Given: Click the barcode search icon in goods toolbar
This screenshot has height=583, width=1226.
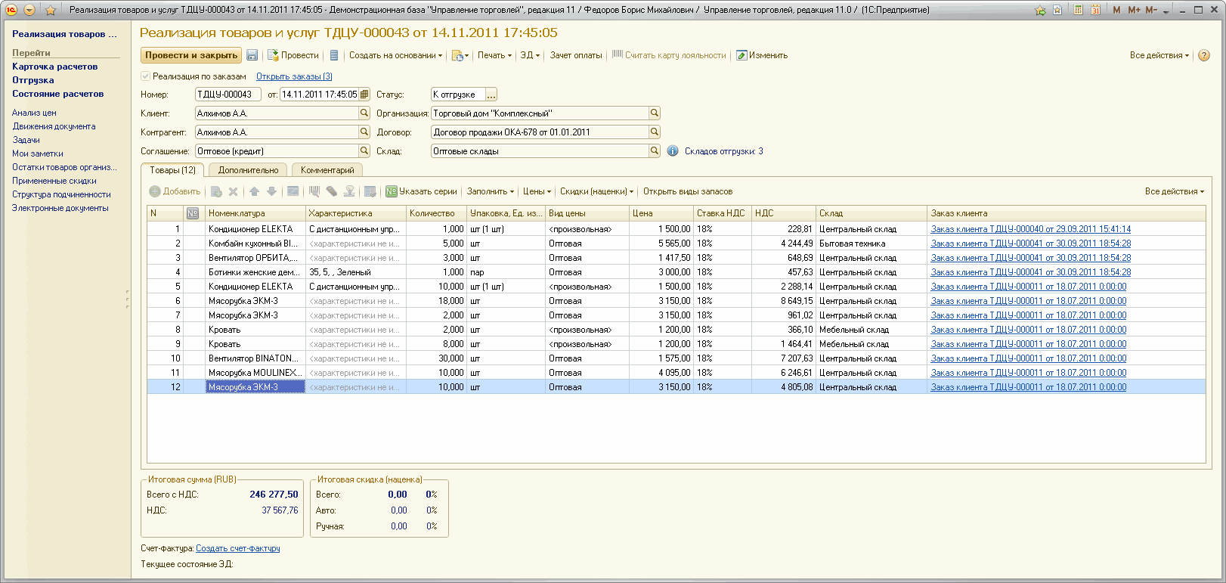Looking at the screenshot, I should 314,191.
